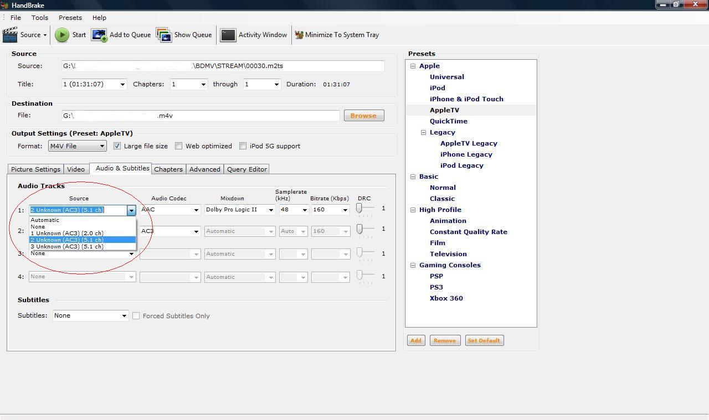The height and width of the screenshot is (420, 709).
Task: Switch to the Chapters tab
Action: click(168, 169)
